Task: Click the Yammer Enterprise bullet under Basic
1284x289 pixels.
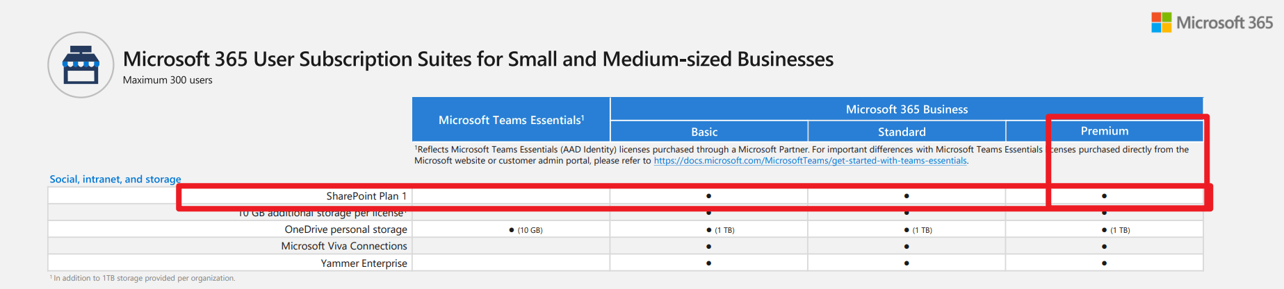Action: click(708, 263)
